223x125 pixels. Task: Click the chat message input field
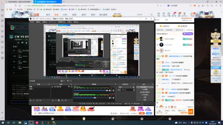175,112
